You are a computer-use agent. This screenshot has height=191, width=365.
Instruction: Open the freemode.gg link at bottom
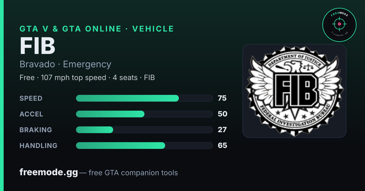tap(49, 173)
